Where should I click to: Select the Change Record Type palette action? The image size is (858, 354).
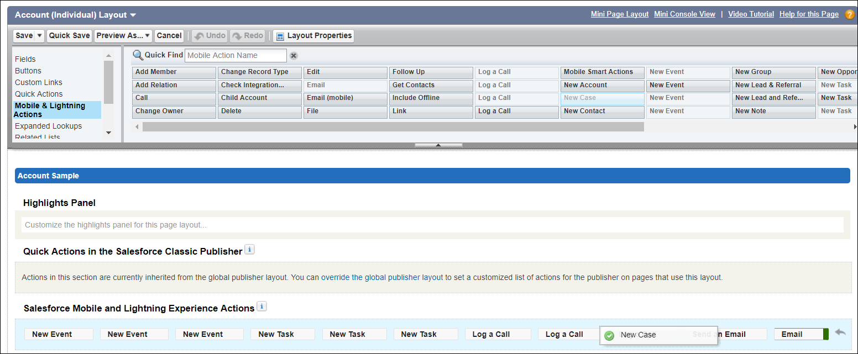[260, 72]
